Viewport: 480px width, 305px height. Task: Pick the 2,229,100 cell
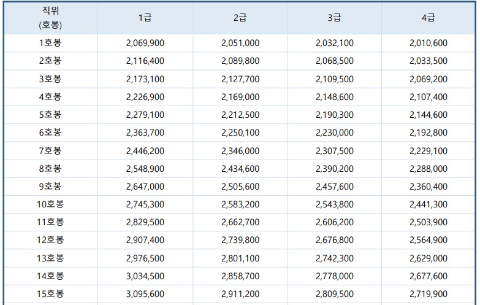click(429, 151)
